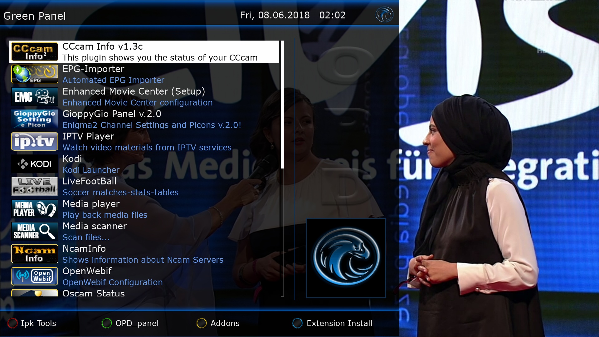
Task: Click 'Play back media files' description
Action: pos(105,215)
